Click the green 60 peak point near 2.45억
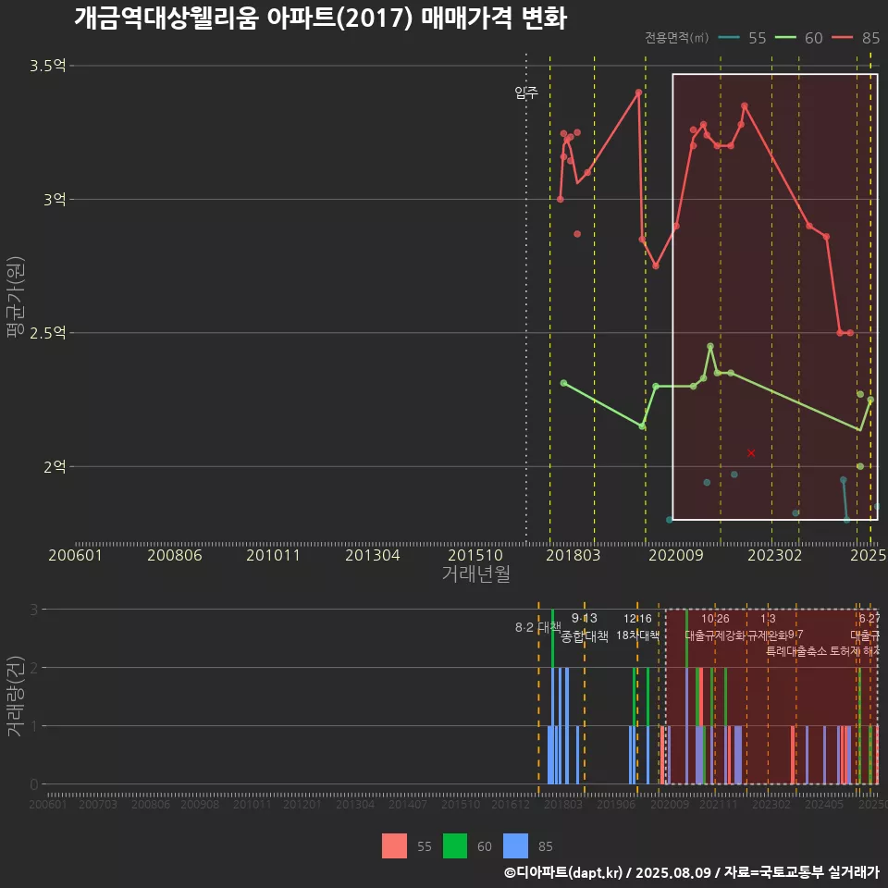The image size is (888, 888). pyautogui.click(x=710, y=346)
